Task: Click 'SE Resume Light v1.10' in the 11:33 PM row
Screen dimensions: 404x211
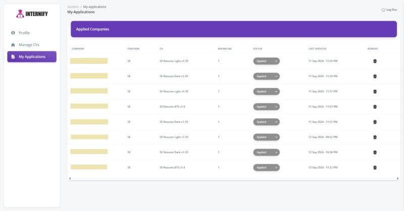Action: pos(174,61)
